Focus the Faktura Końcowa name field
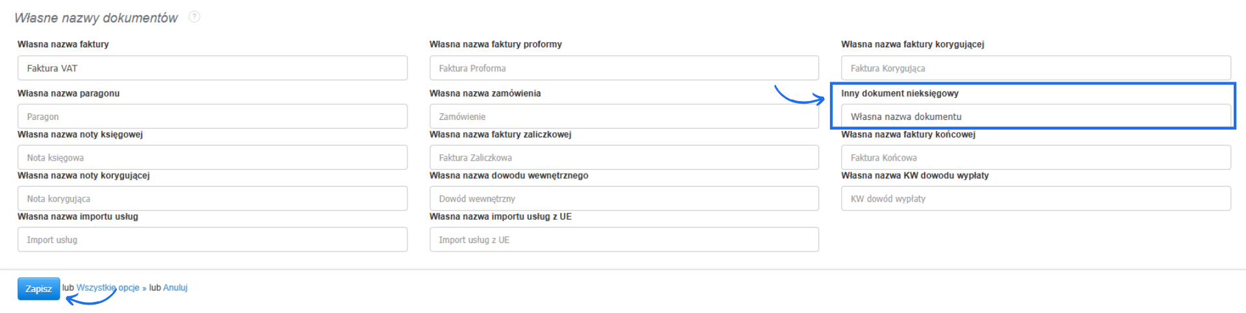This screenshot has width=1246, height=313. (x=1036, y=157)
